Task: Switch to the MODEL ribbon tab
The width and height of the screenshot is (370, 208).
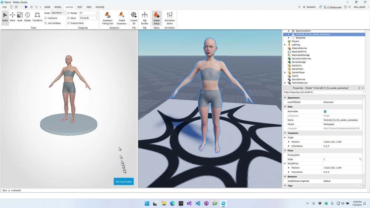Action: click(x=58, y=7)
